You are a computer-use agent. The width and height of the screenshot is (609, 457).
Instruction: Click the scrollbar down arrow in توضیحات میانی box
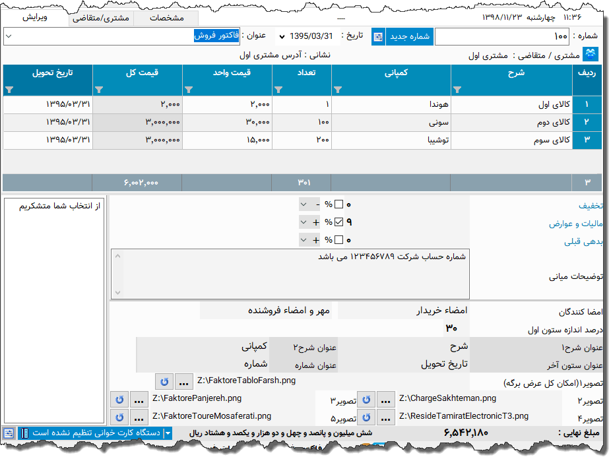click(117, 292)
